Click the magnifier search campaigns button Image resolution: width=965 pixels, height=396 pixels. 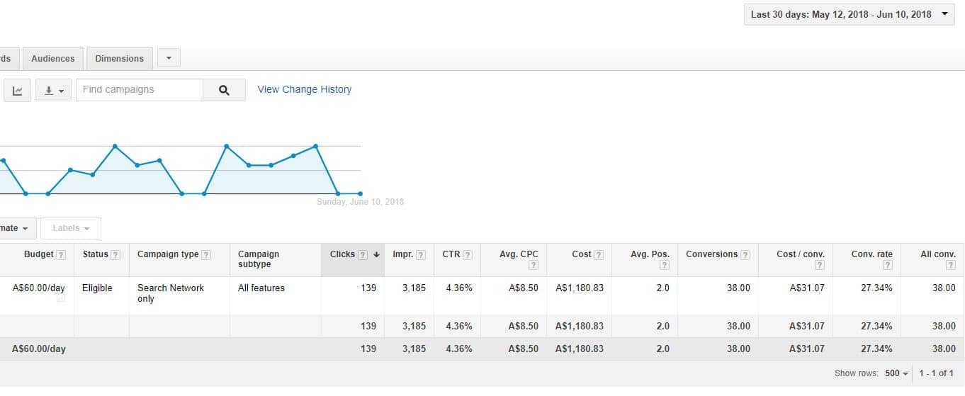[x=224, y=91]
